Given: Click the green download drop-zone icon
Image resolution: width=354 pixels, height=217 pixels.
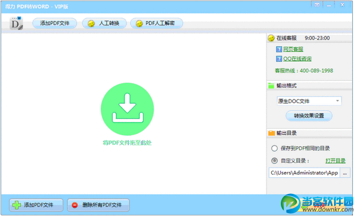Looking at the screenshot, I should 128,109.
